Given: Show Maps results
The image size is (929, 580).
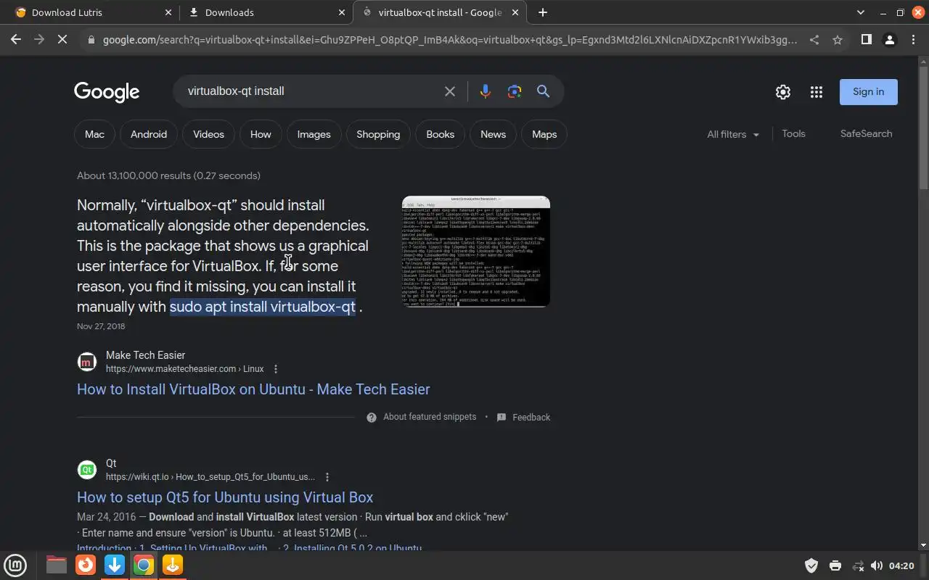Looking at the screenshot, I should coord(544,134).
